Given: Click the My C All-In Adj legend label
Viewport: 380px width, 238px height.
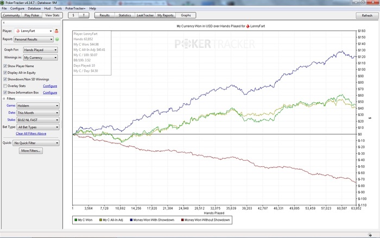Looking at the screenshot, I should 113,220.
